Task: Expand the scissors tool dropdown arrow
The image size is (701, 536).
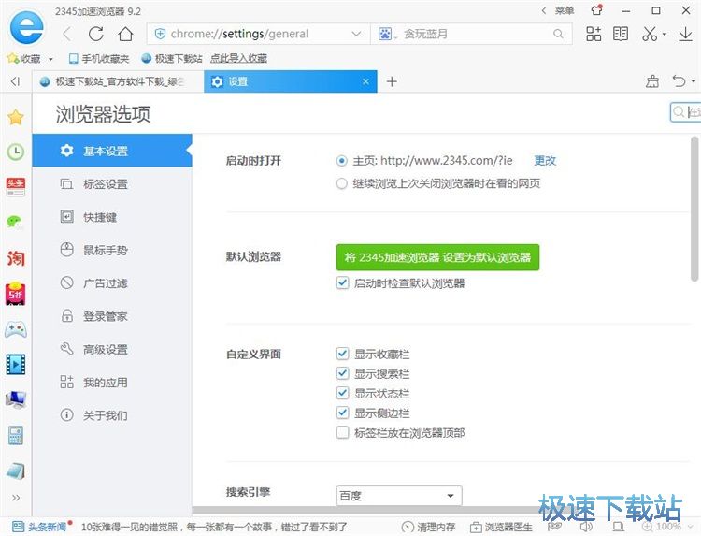Action: 665,34
